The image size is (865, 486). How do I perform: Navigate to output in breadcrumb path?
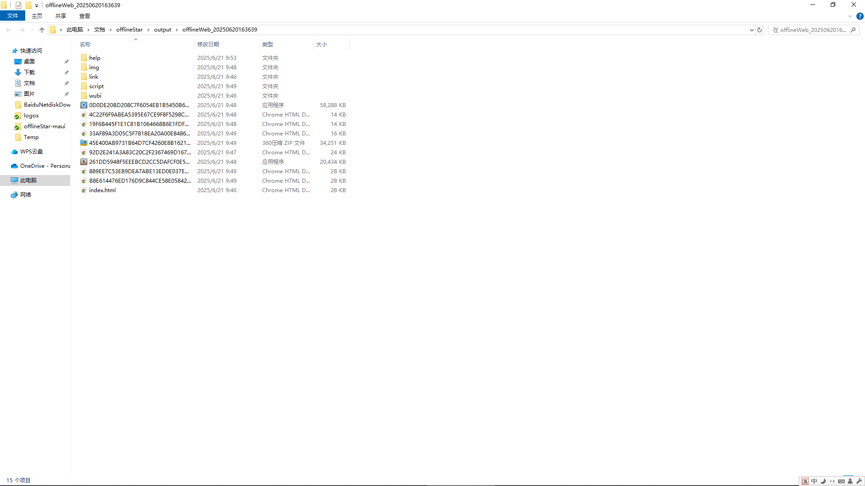tap(163, 30)
